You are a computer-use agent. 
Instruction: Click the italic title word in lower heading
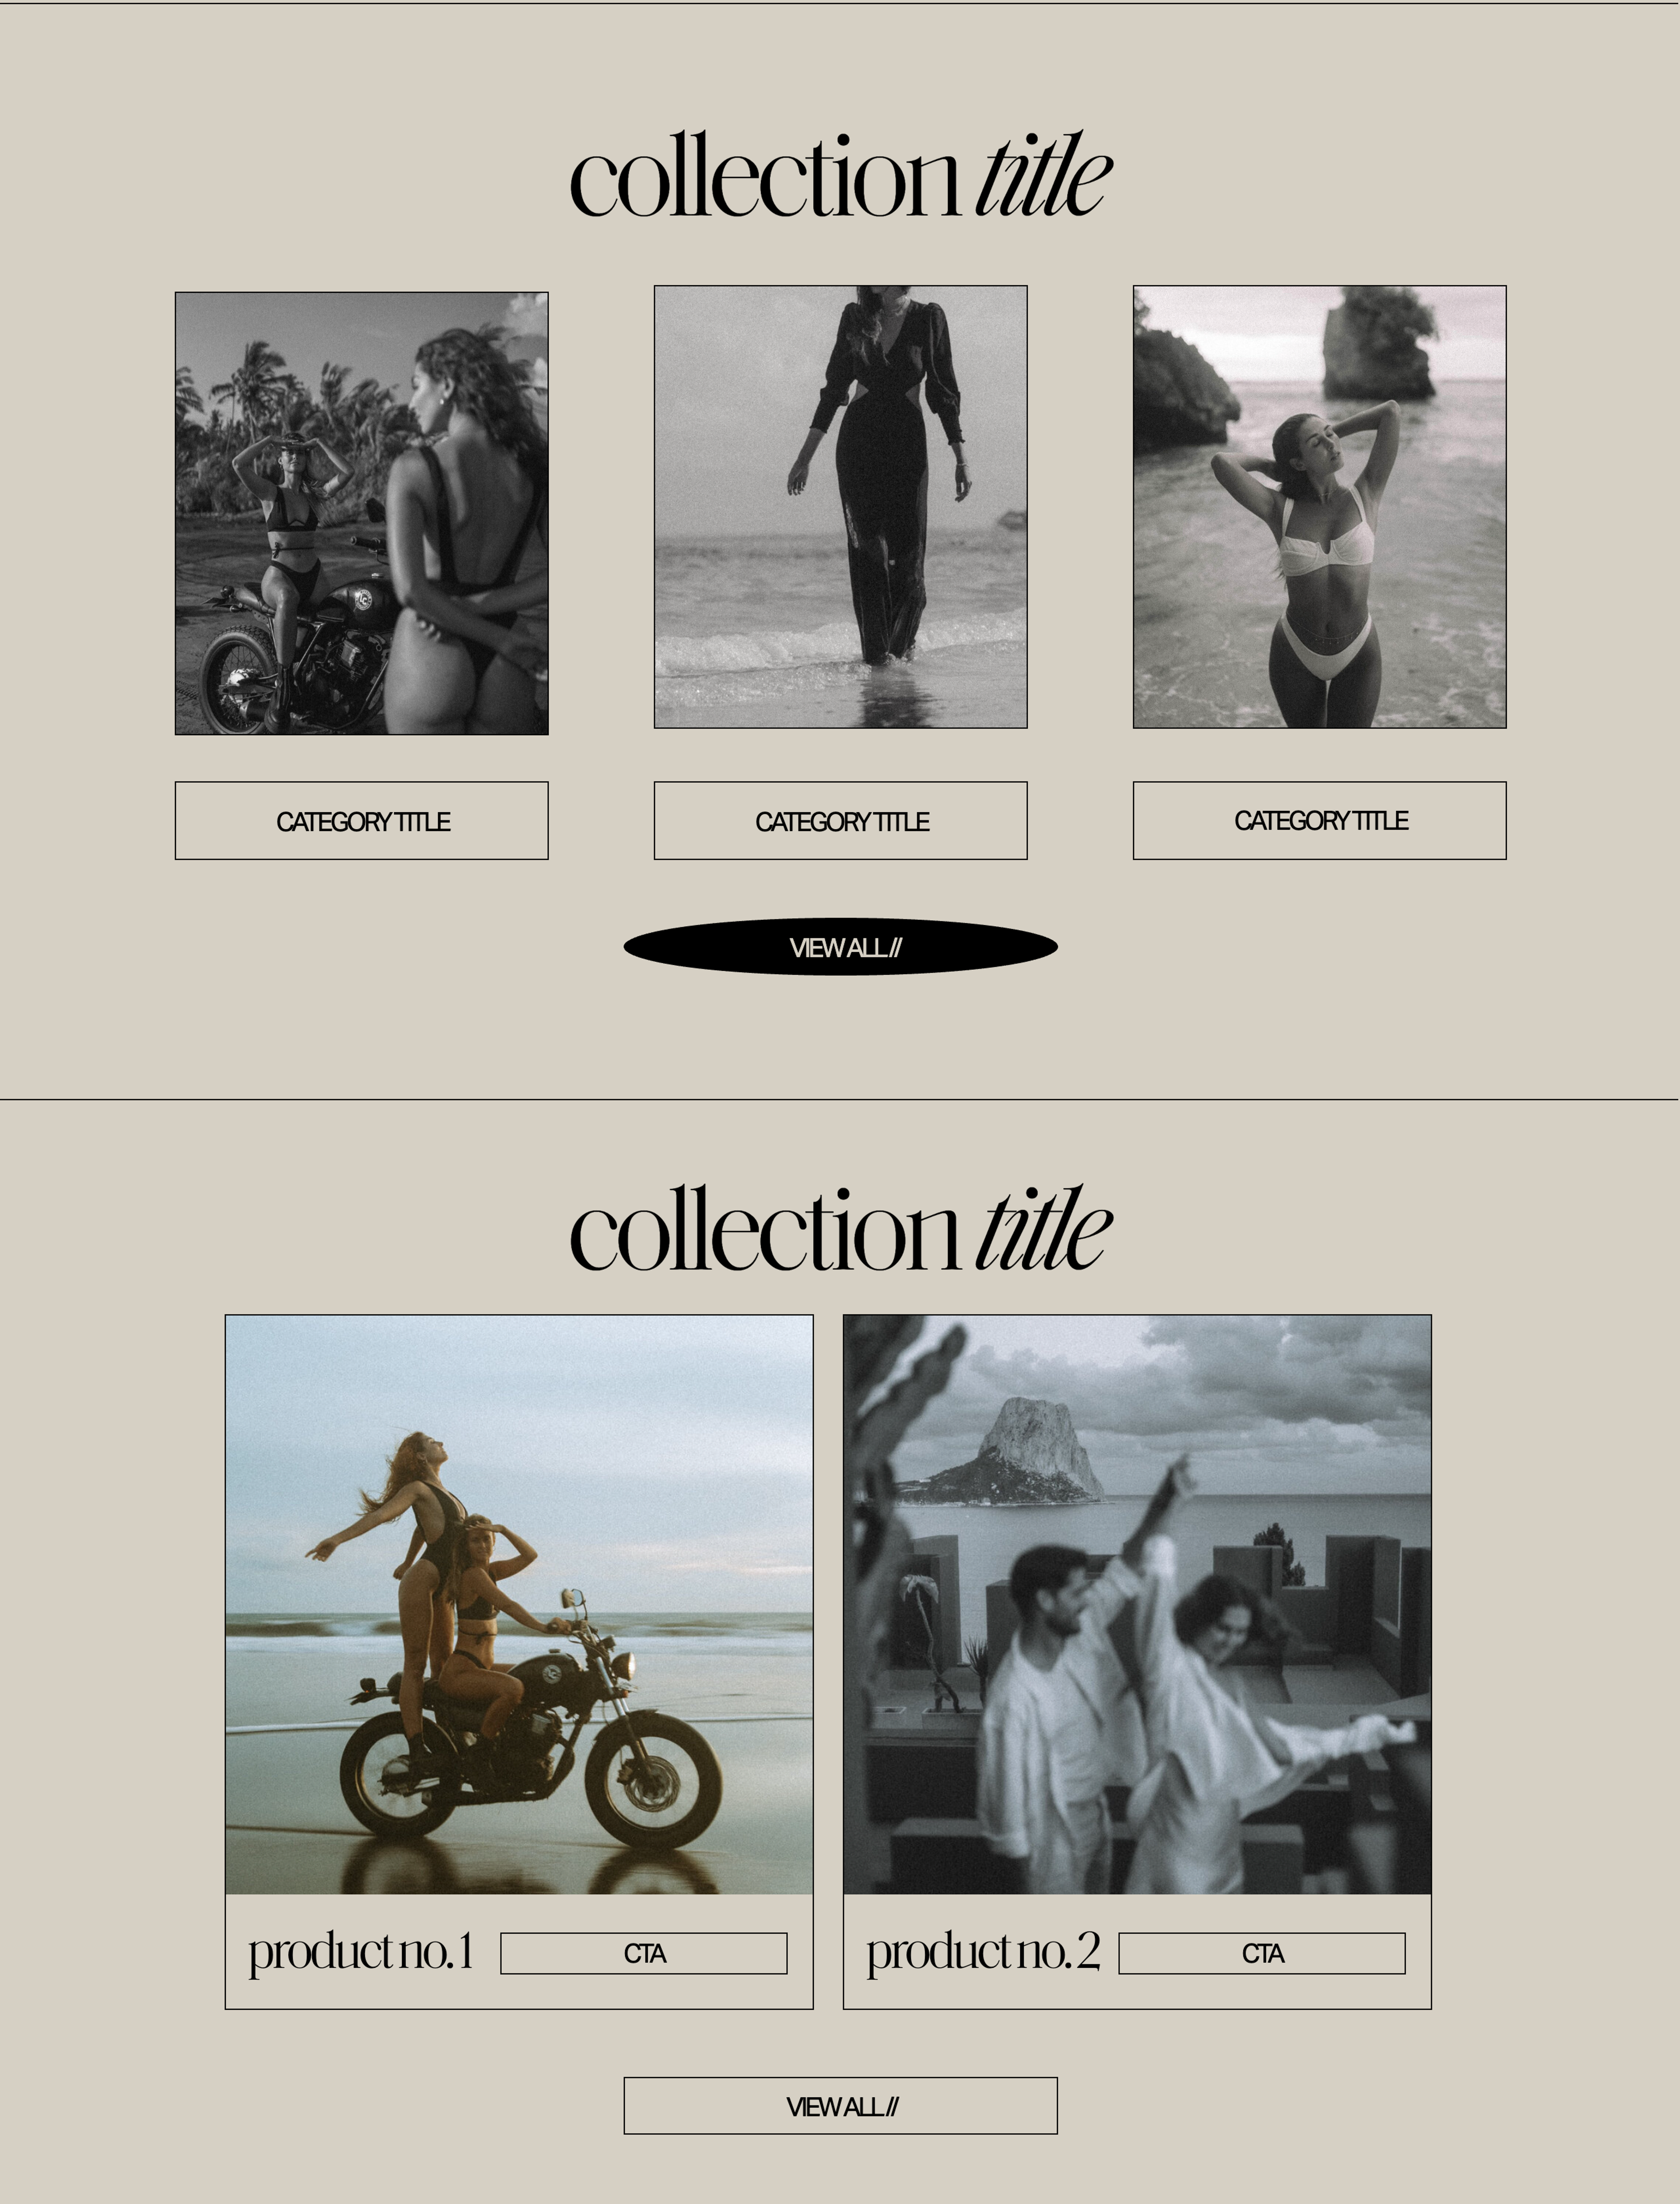(1043, 1230)
